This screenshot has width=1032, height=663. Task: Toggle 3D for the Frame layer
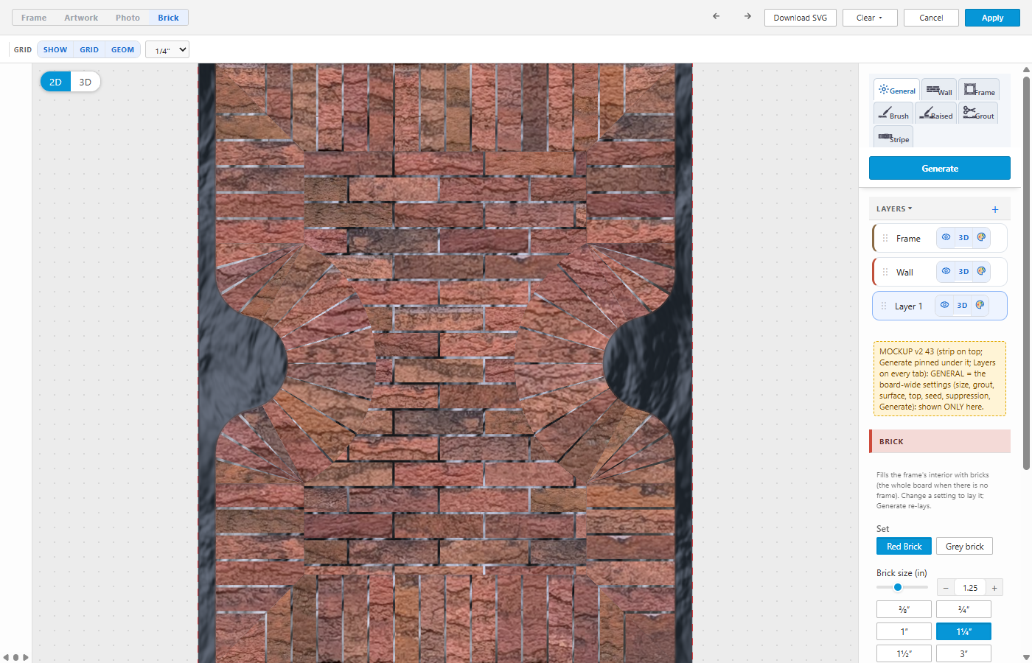(x=963, y=237)
